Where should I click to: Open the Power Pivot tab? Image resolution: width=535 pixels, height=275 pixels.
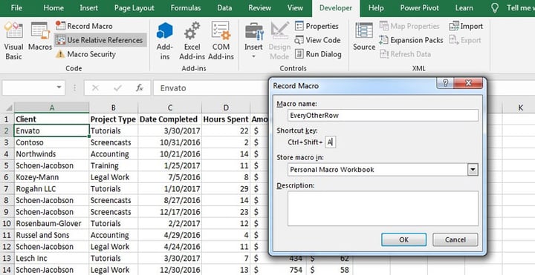pyautogui.click(x=419, y=8)
